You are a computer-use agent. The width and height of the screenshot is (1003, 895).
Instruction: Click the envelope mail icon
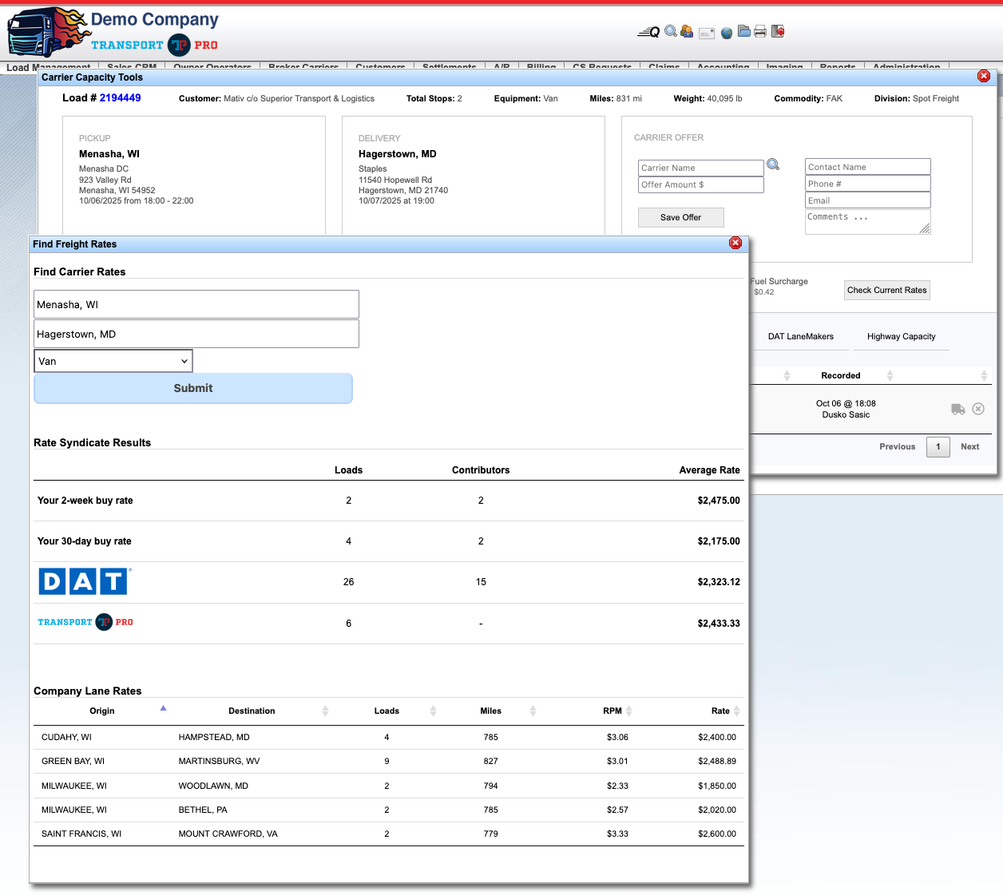(x=706, y=33)
